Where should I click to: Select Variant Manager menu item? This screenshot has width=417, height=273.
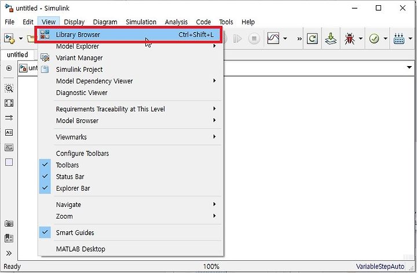[131, 58]
